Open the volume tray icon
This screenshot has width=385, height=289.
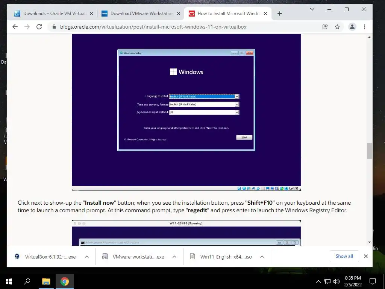(336, 281)
